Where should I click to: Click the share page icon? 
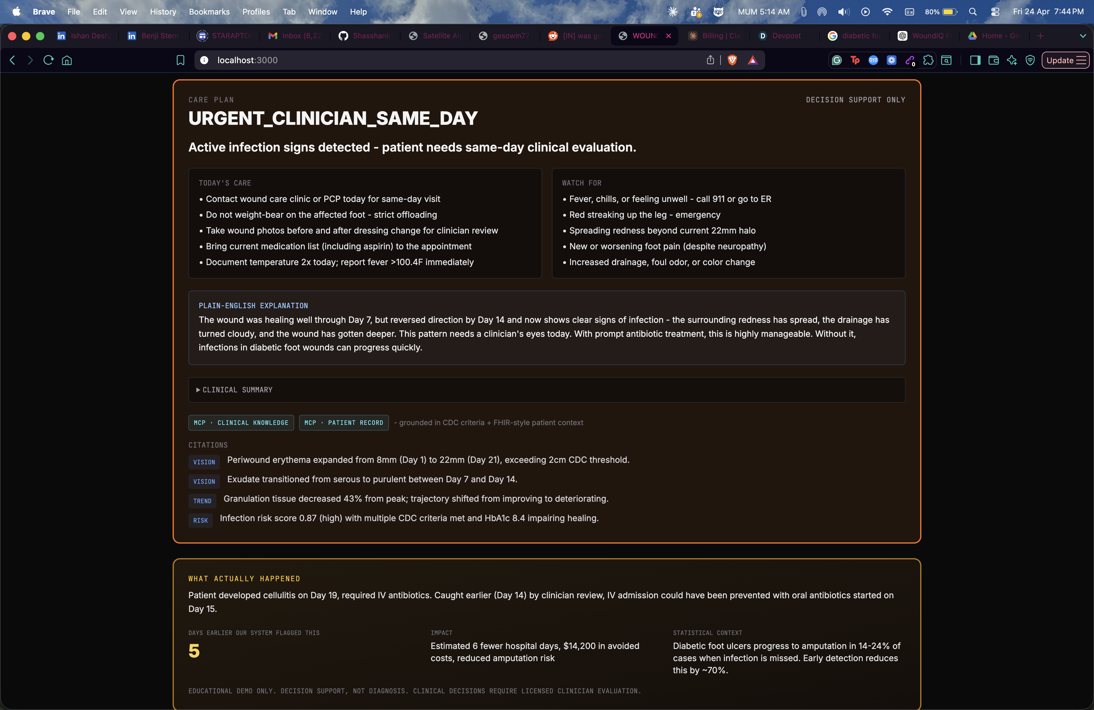710,60
